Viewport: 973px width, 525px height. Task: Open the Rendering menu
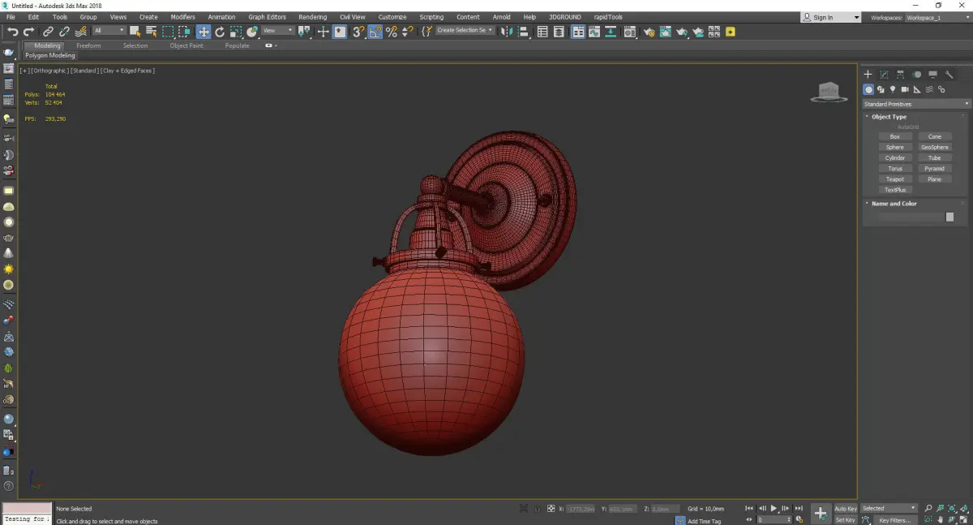pyautogui.click(x=312, y=17)
